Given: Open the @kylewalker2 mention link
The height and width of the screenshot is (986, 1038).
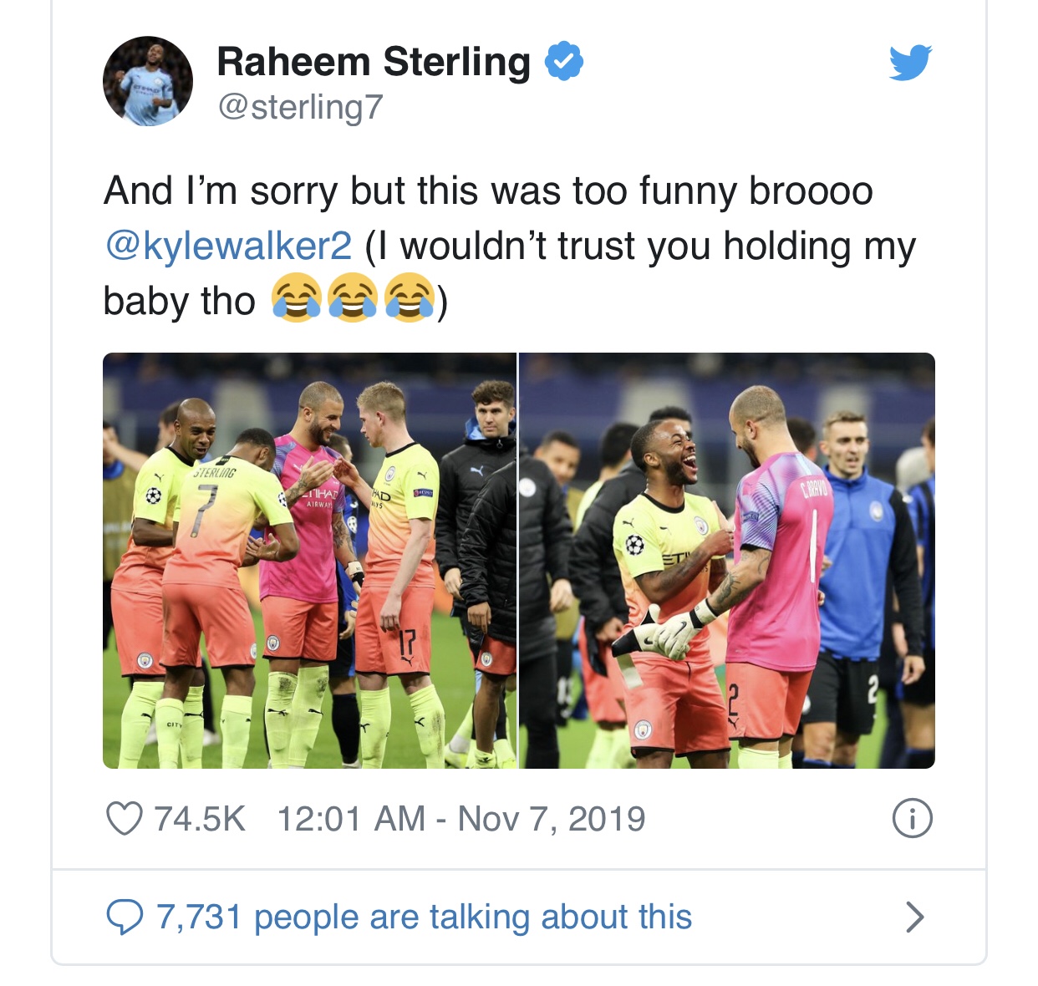Looking at the screenshot, I should 228,246.
